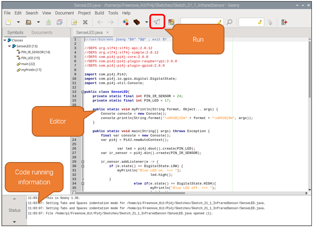The height and width of the screenshot is (228, 313).
Task: Open the Edit menu
Action: click(18, 13)
